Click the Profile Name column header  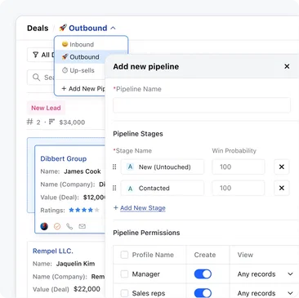153,255
